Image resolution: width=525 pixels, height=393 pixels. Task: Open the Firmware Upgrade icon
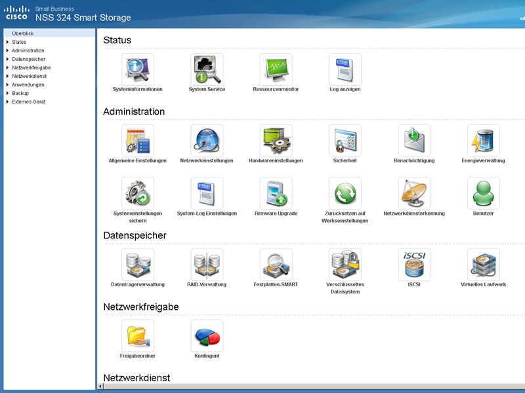tap(276, 193)
